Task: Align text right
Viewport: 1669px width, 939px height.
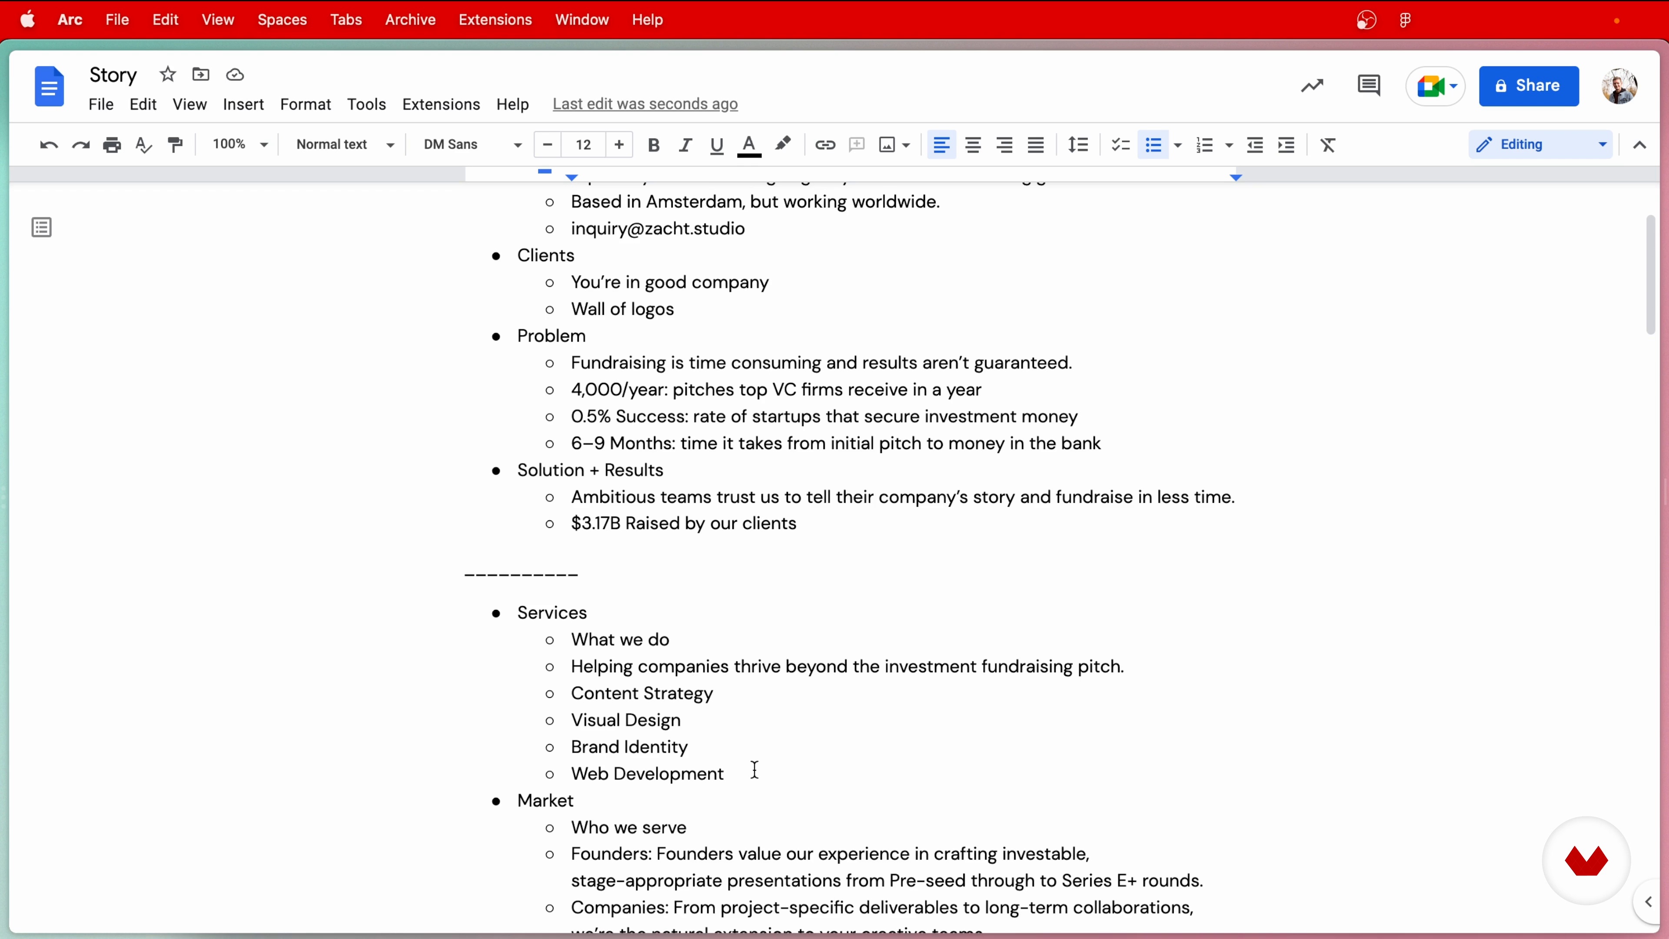Action: point(1005,144)
